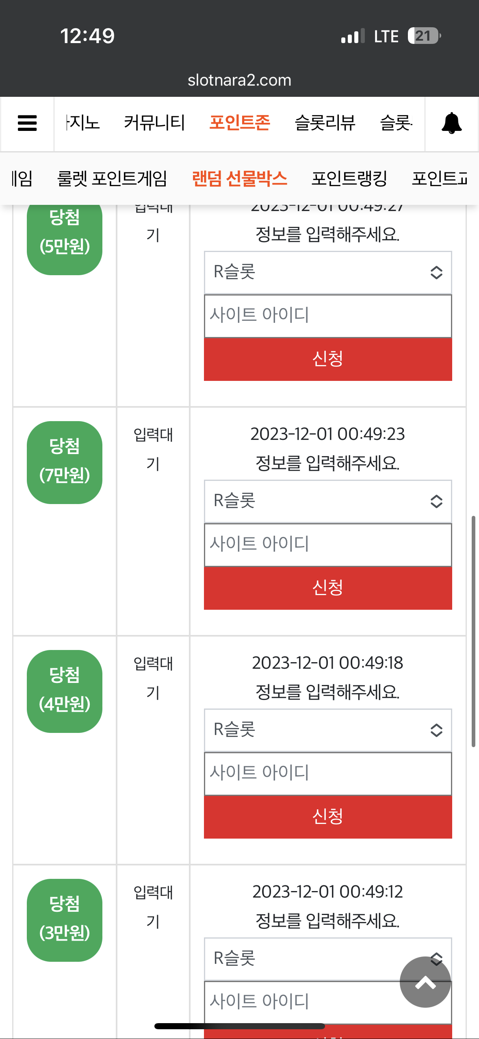Open the hamburger menu icon
Screen dimensions: 479x1039
[27, 123]
